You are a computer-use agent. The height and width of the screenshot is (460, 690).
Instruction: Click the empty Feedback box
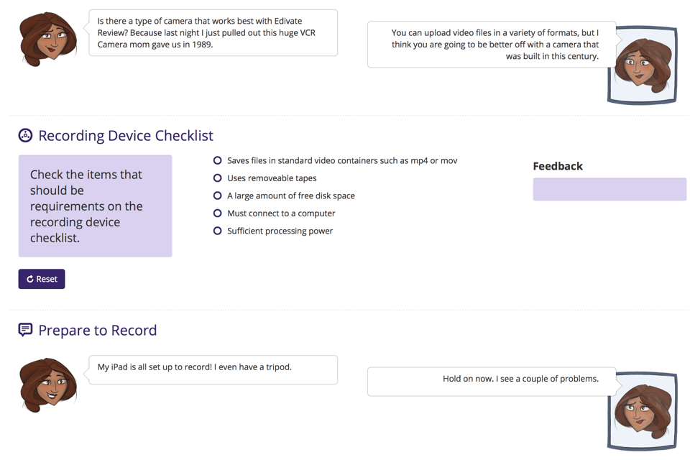[609, 189]
